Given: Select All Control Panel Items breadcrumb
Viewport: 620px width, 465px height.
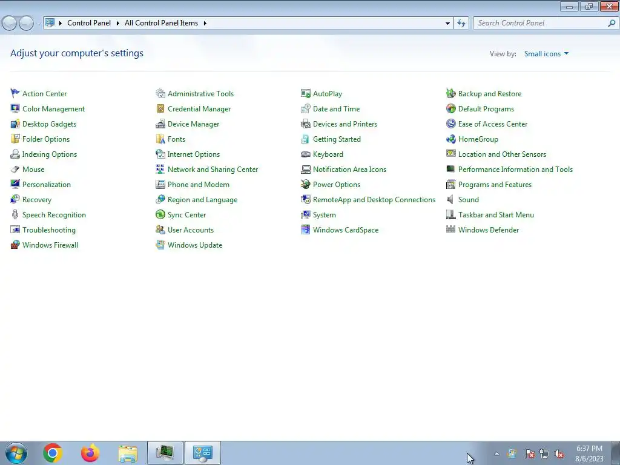Looking at the screenshot, I should [161, 23].
